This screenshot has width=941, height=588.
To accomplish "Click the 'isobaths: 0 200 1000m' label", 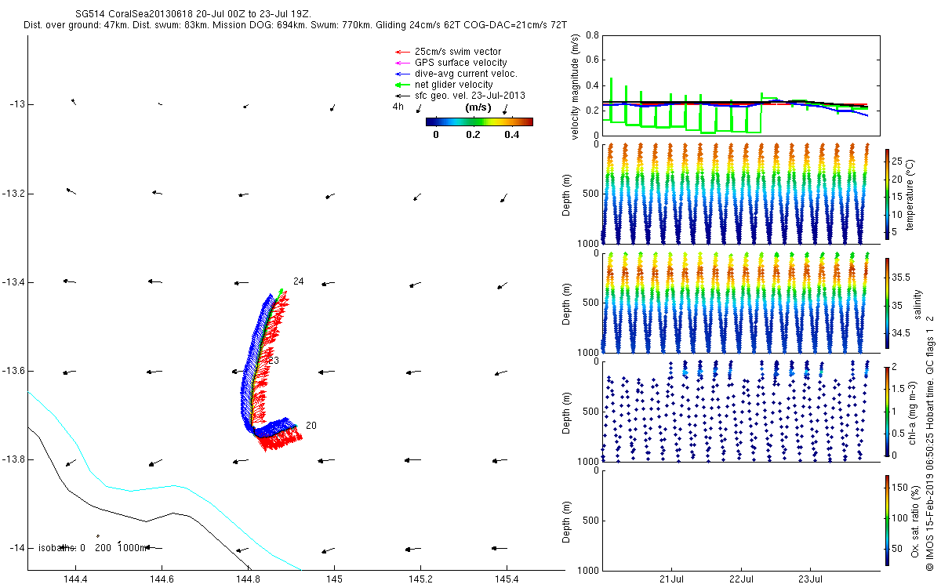I will click(93, 547).
